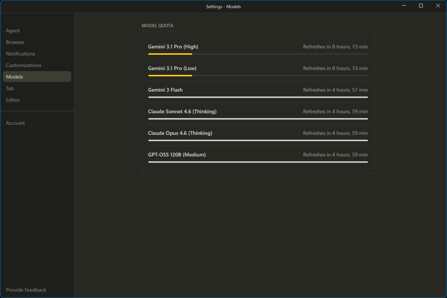Click the Gemini 3.1 Pro (Low) quota bar
This screenshot has height=298, width=447.
(258, 76)
